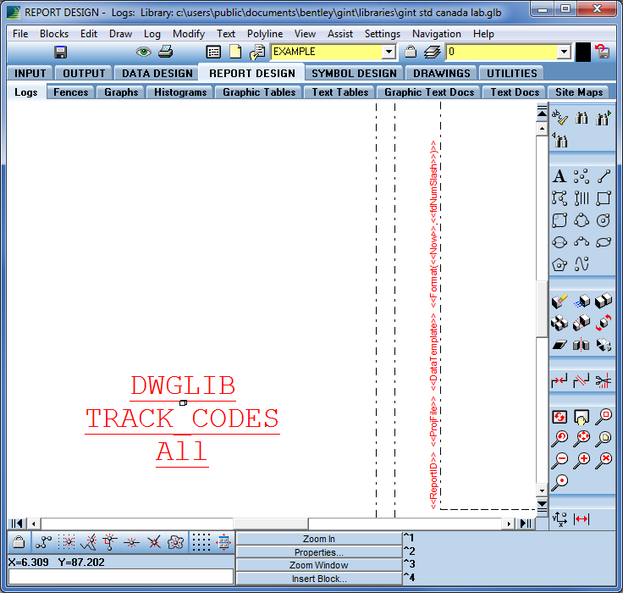623x593 pixels.
Task: Click the black color swatch
Action: tap(583, 53)
